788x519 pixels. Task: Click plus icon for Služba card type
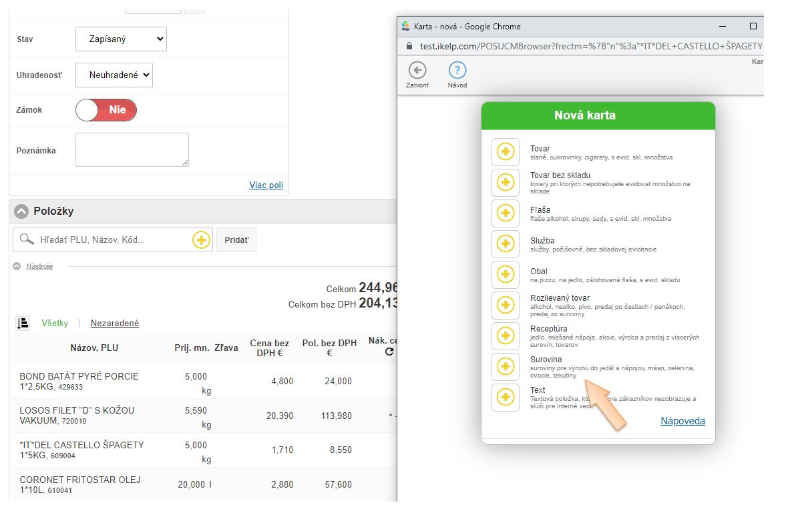click(x=505, y=244)
